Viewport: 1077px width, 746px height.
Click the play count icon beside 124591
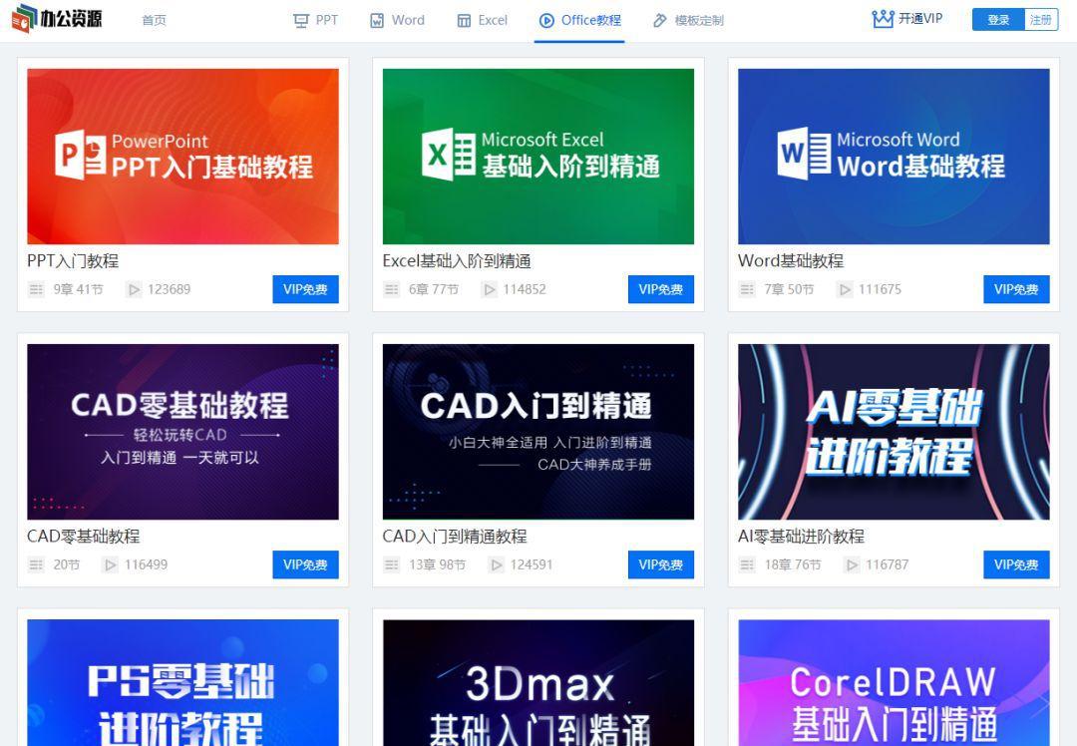[x=496, y=565]
